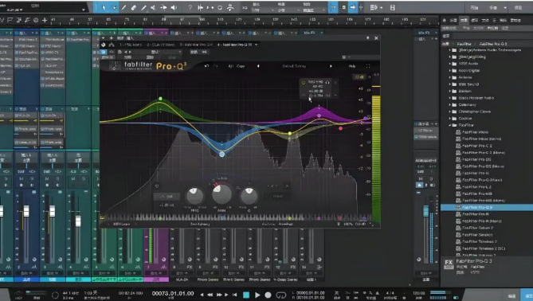Expand the Black Rooster Audio folder

tap(449, 98)
